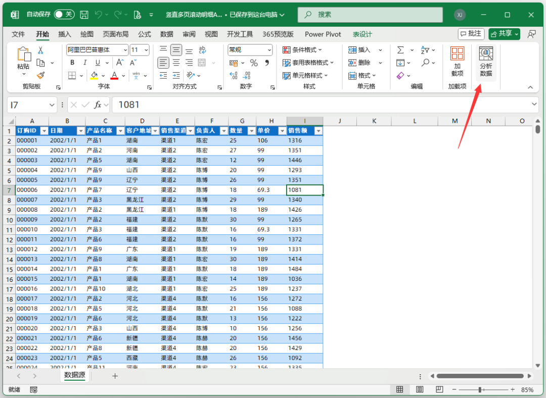Decrease font size with the smaller A icon
The image size is (546, 398).
pyautogui.click(x=133, y=63)
